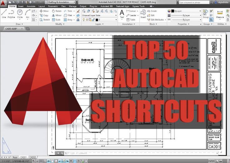Switch to the Annotate ribbon tab
Screen dimensions: 230x163
point(31,6)
